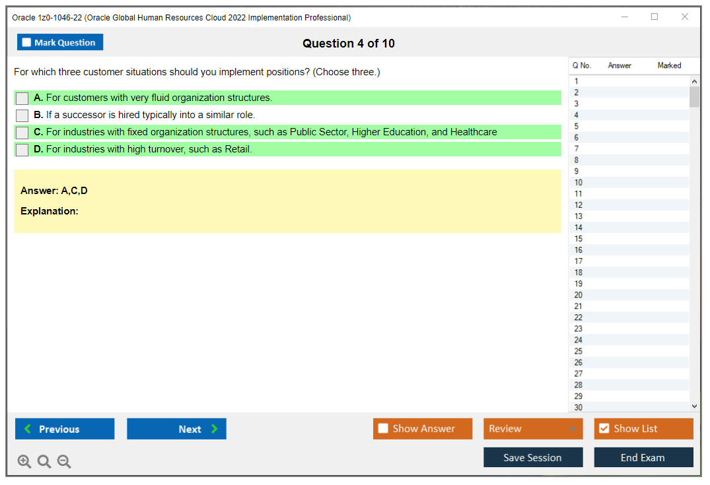Check answer option A checkbox
Image resolution: width=710 pixels, height=485 pixels.
click(22, 98)
